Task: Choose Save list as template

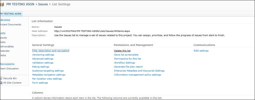Action: [x=126, y=55]
